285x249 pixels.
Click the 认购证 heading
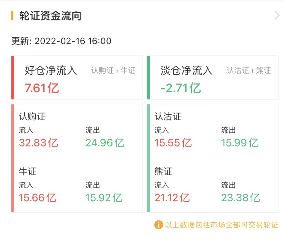[32, 117]
